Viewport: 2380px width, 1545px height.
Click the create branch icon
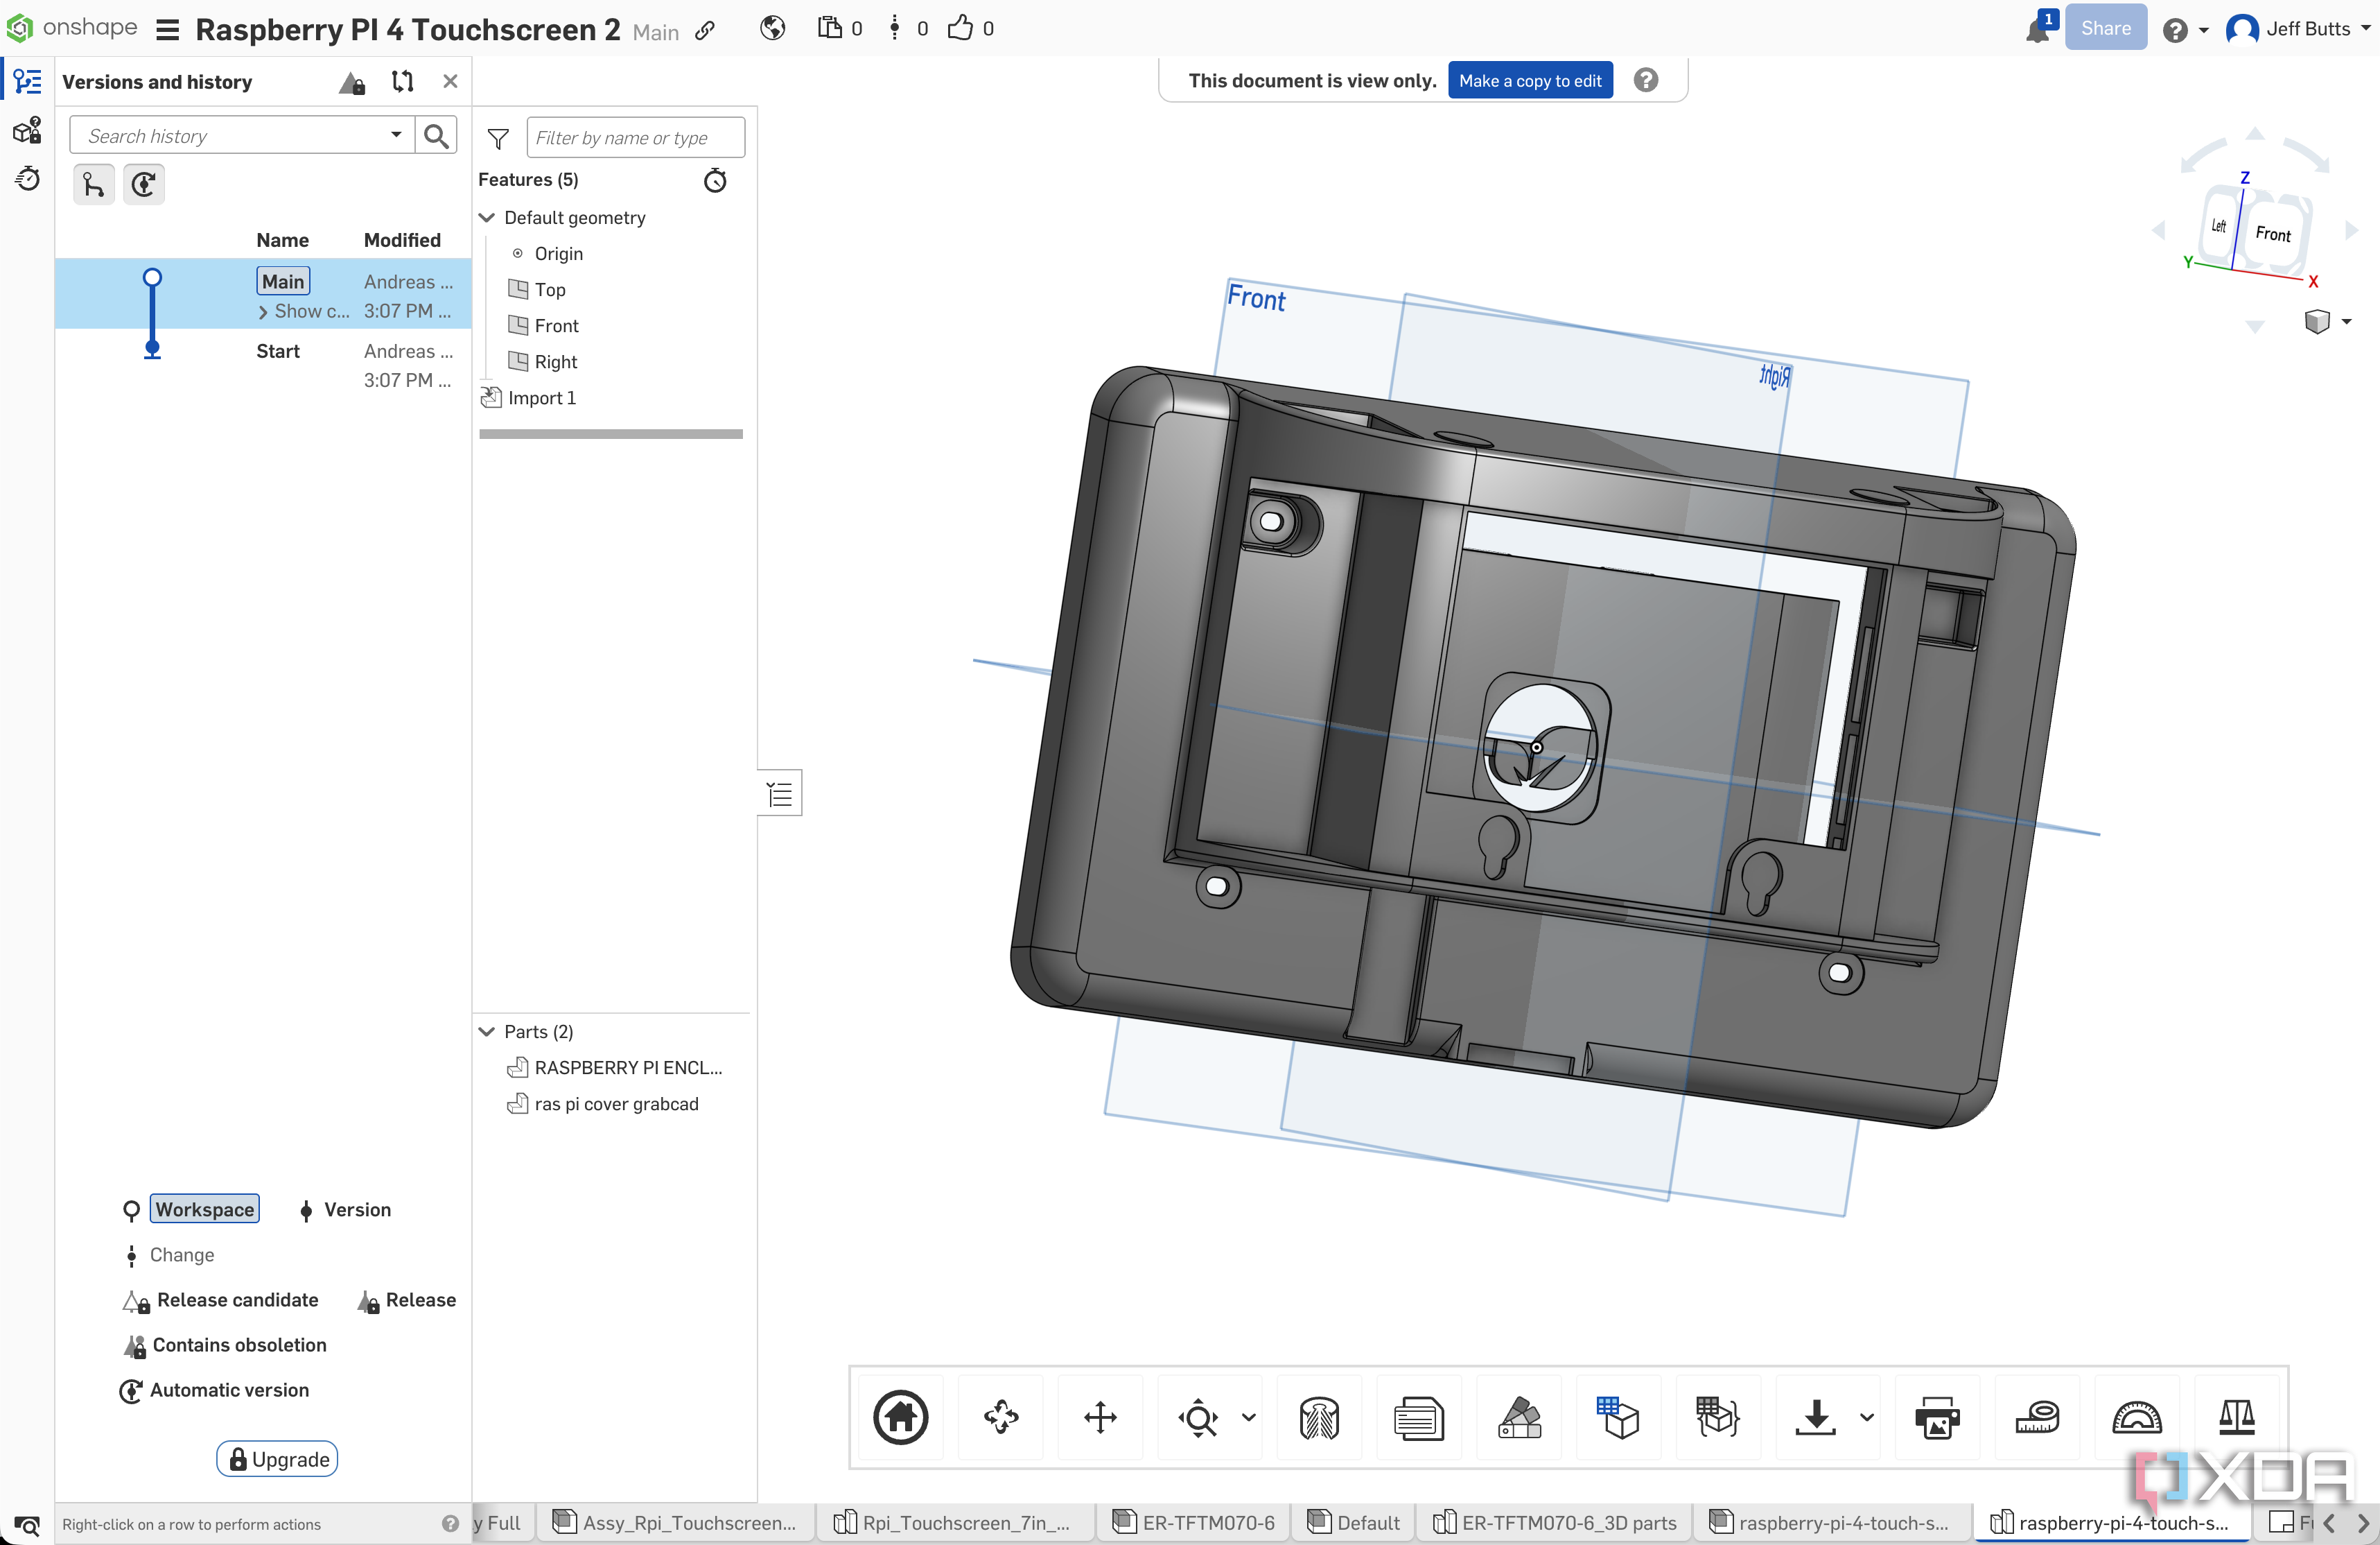tap(93, 184)
